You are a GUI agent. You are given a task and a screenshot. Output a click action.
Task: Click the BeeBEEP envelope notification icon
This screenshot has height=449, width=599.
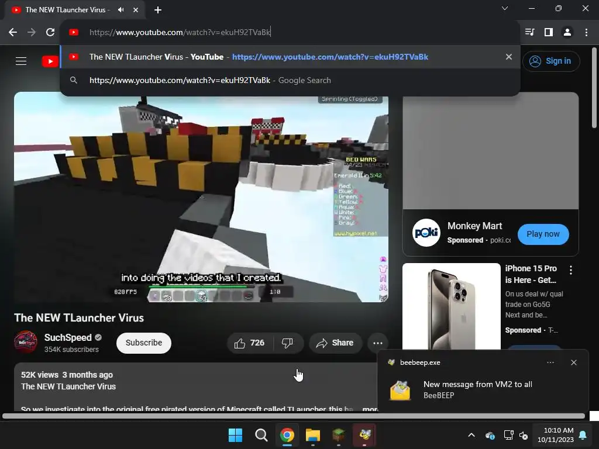tap(400, 390)
